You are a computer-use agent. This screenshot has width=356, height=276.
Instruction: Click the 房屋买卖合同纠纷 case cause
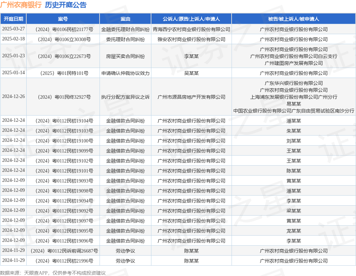click(125, 56)
